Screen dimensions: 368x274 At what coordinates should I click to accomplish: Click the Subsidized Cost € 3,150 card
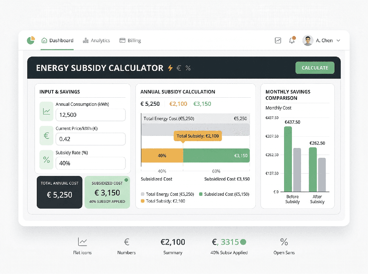pos(107,192)
